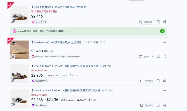The width and height of the screenshot is (187, 111).
Task: Zoom the UXC72TC shoe image with magnifier
Action: (13, 57)
